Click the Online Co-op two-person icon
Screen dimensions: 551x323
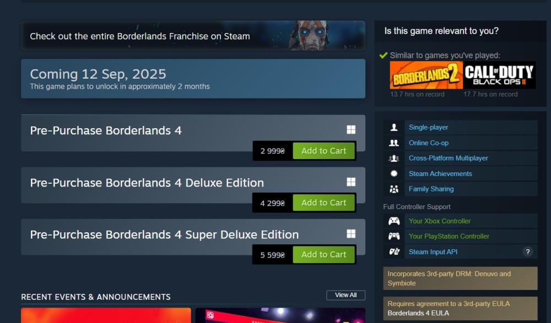pos(394,143)
